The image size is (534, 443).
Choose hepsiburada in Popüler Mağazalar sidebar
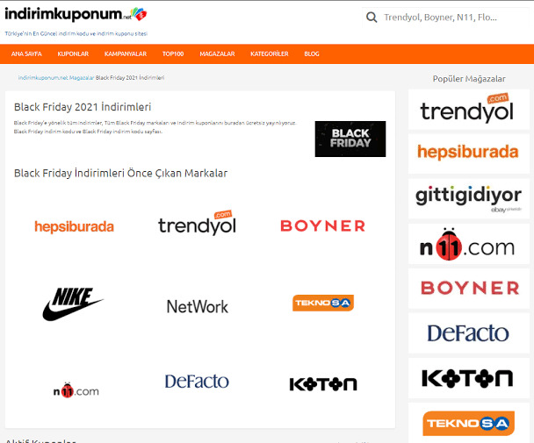tap(469, 154)
